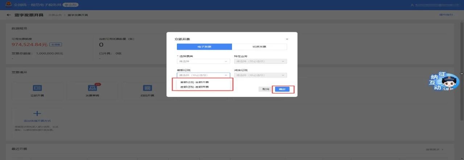Click the 确定 confirm button

[282, 89]
